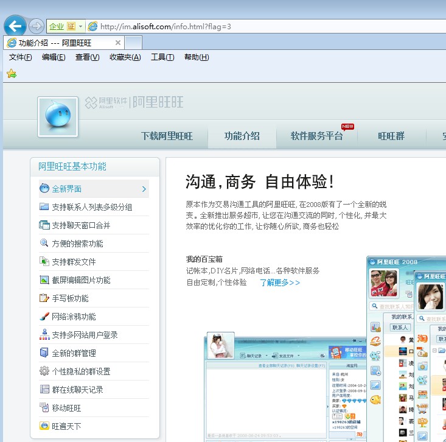Open 旺遍天下 feature link
This screenshot has width=446, height=442.
pos(66,426)
